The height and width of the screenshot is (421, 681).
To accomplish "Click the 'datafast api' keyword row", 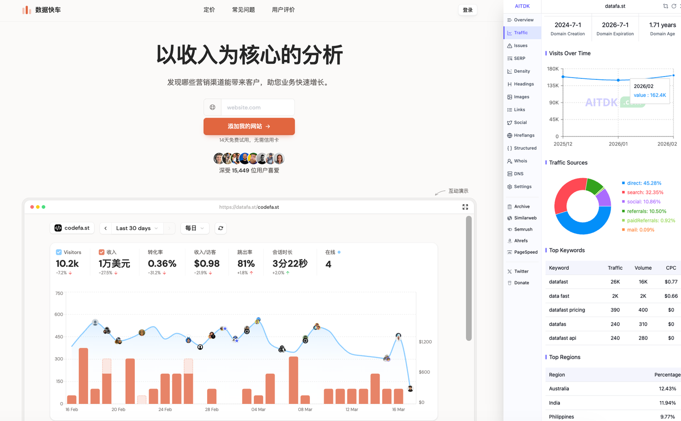I will click(x=613, y=338).
